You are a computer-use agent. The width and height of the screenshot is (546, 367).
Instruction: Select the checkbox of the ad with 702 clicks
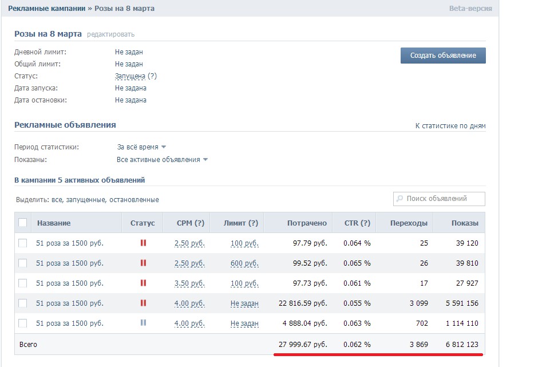[x=23, y=323]
